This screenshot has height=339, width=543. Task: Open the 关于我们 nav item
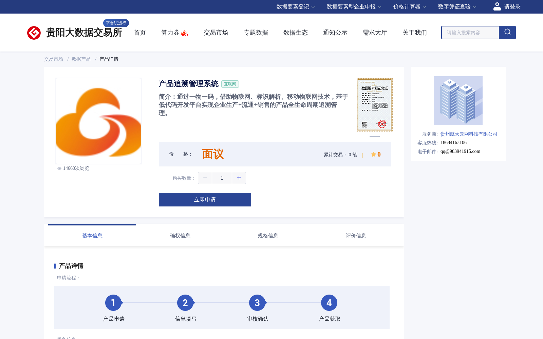[415, 33]
